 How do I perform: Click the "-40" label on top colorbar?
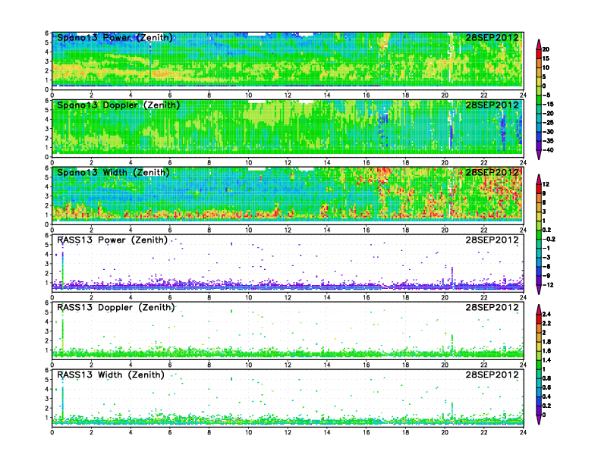coord(548,150)
